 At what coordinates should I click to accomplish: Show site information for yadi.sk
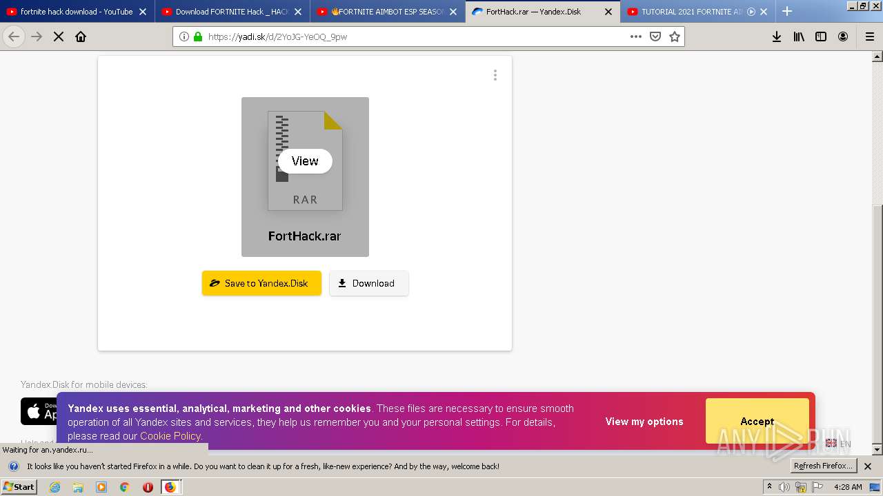pos(184,37)
